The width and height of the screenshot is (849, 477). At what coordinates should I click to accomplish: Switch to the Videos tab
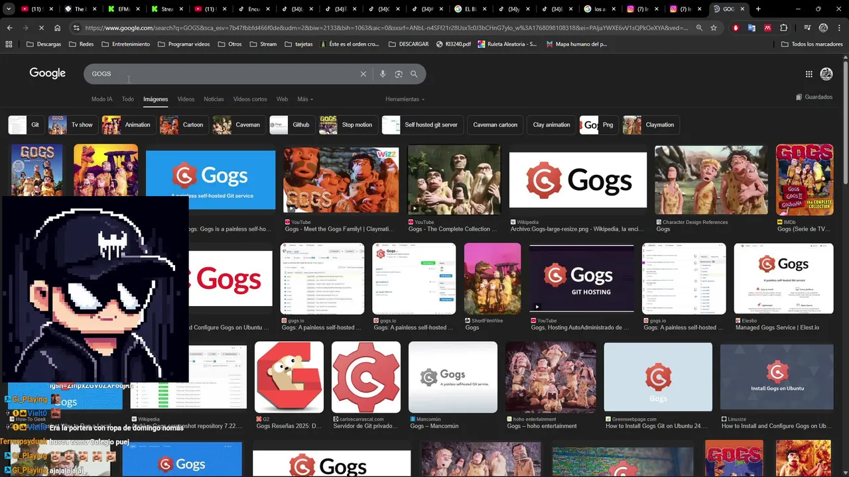click(186, 99)
